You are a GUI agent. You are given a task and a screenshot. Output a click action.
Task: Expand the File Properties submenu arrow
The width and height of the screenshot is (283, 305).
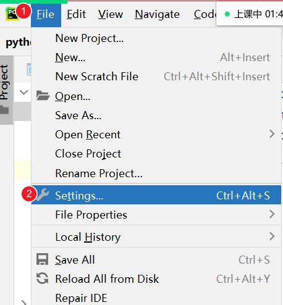point(272,214)
